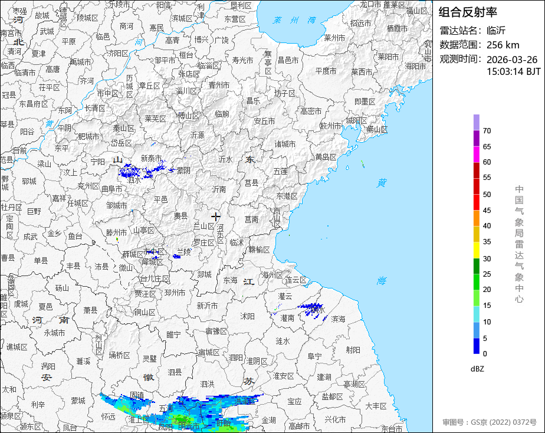
Task: Click the legend value label 70
Action: pos(487,131)
